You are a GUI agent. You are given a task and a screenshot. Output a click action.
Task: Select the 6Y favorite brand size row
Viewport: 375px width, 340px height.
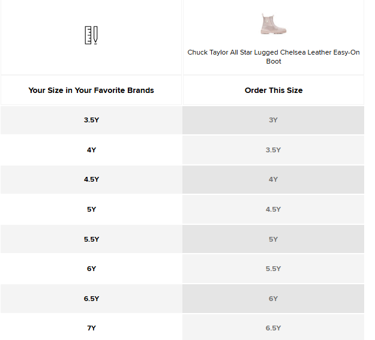click(91, 269)
